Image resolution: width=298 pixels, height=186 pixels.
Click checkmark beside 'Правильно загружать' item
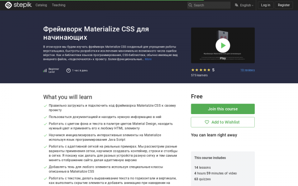(45, 106)
